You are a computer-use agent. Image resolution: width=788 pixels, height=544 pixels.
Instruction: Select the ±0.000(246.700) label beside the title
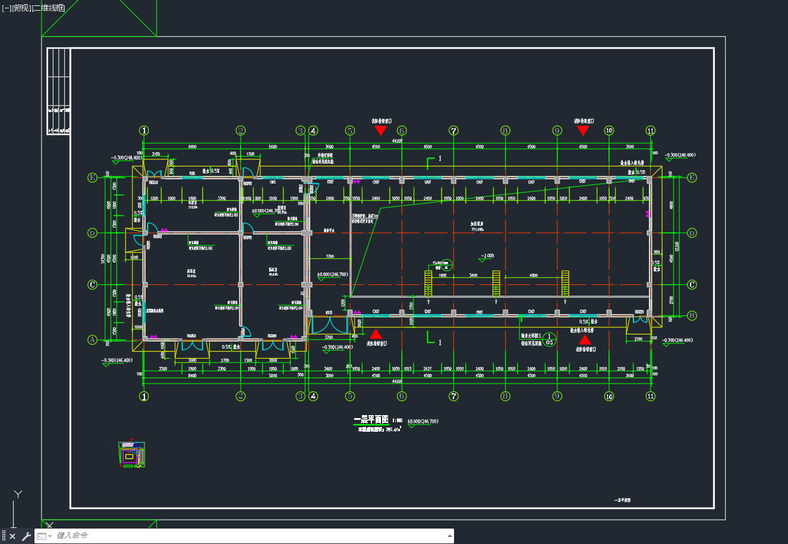pyautogui.click(x=423, y=421)
